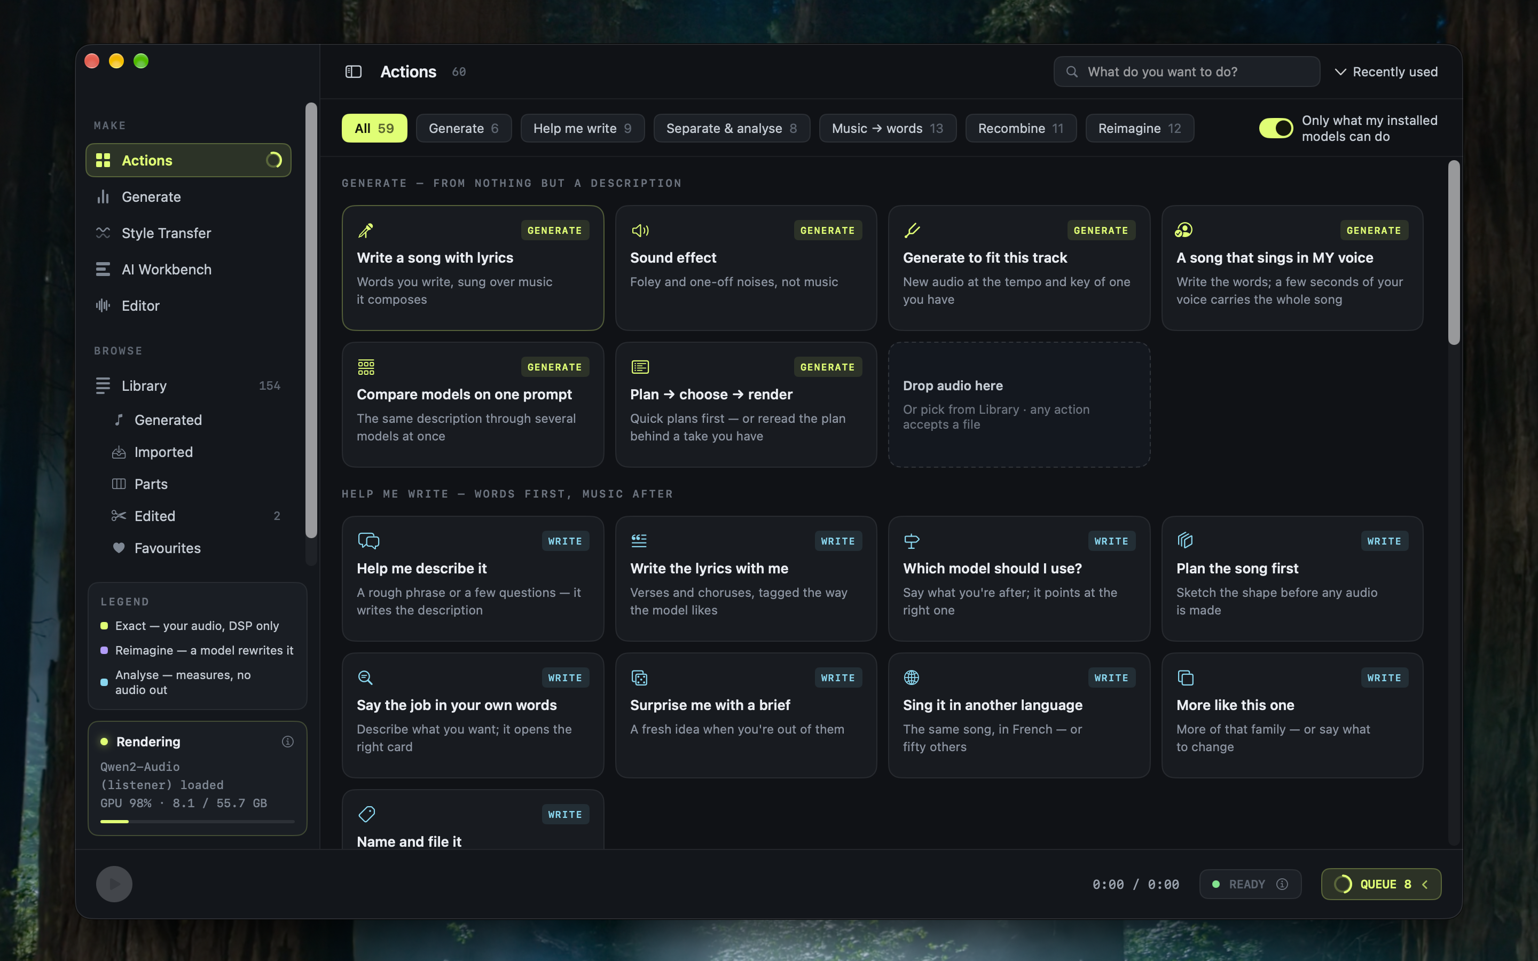This screenshot has width=1538, height=961.
Task: Click the GPU memory progress bar
Action: click(x=198, y=821)
